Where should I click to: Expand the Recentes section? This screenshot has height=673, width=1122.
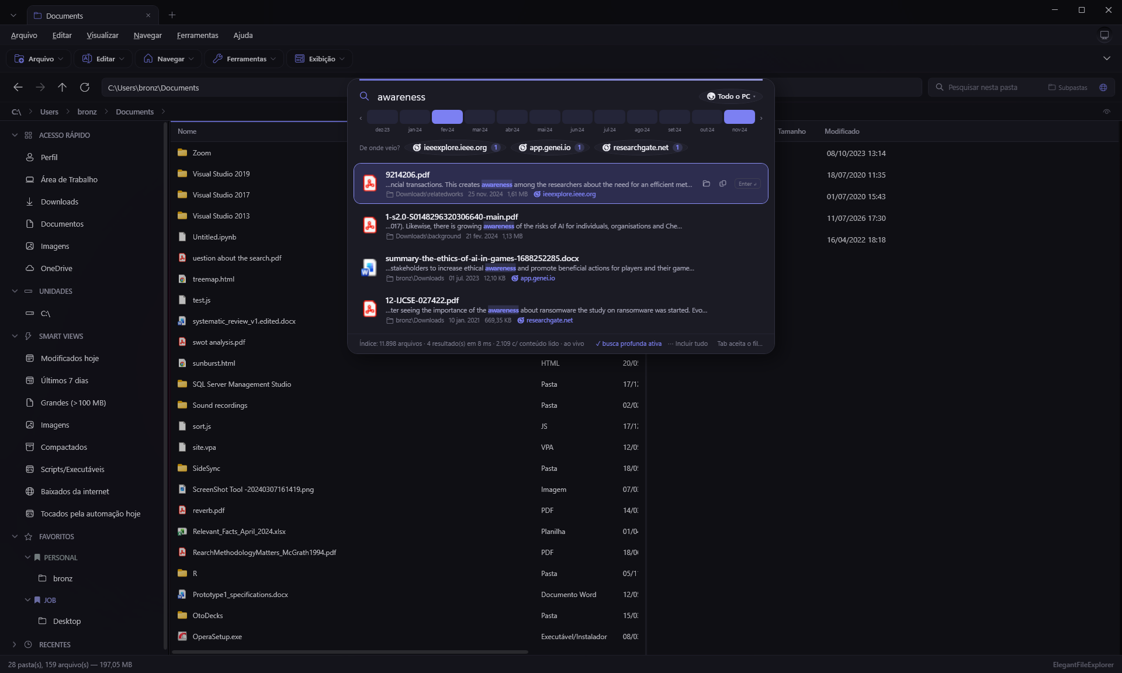coord(15,644)
